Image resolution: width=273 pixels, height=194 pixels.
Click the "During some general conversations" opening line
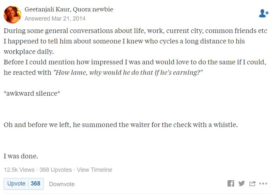tap(135, 31)
